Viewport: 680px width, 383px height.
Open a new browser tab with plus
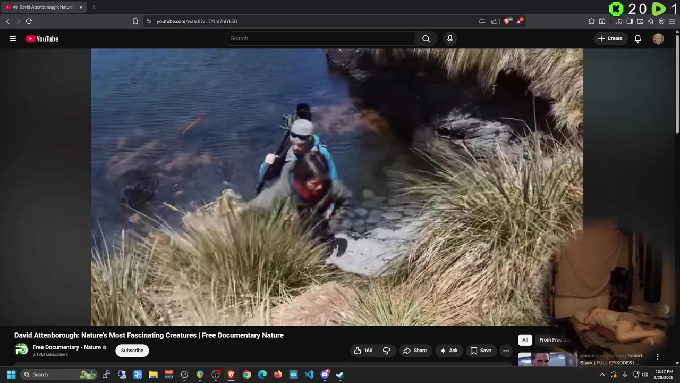94,7
